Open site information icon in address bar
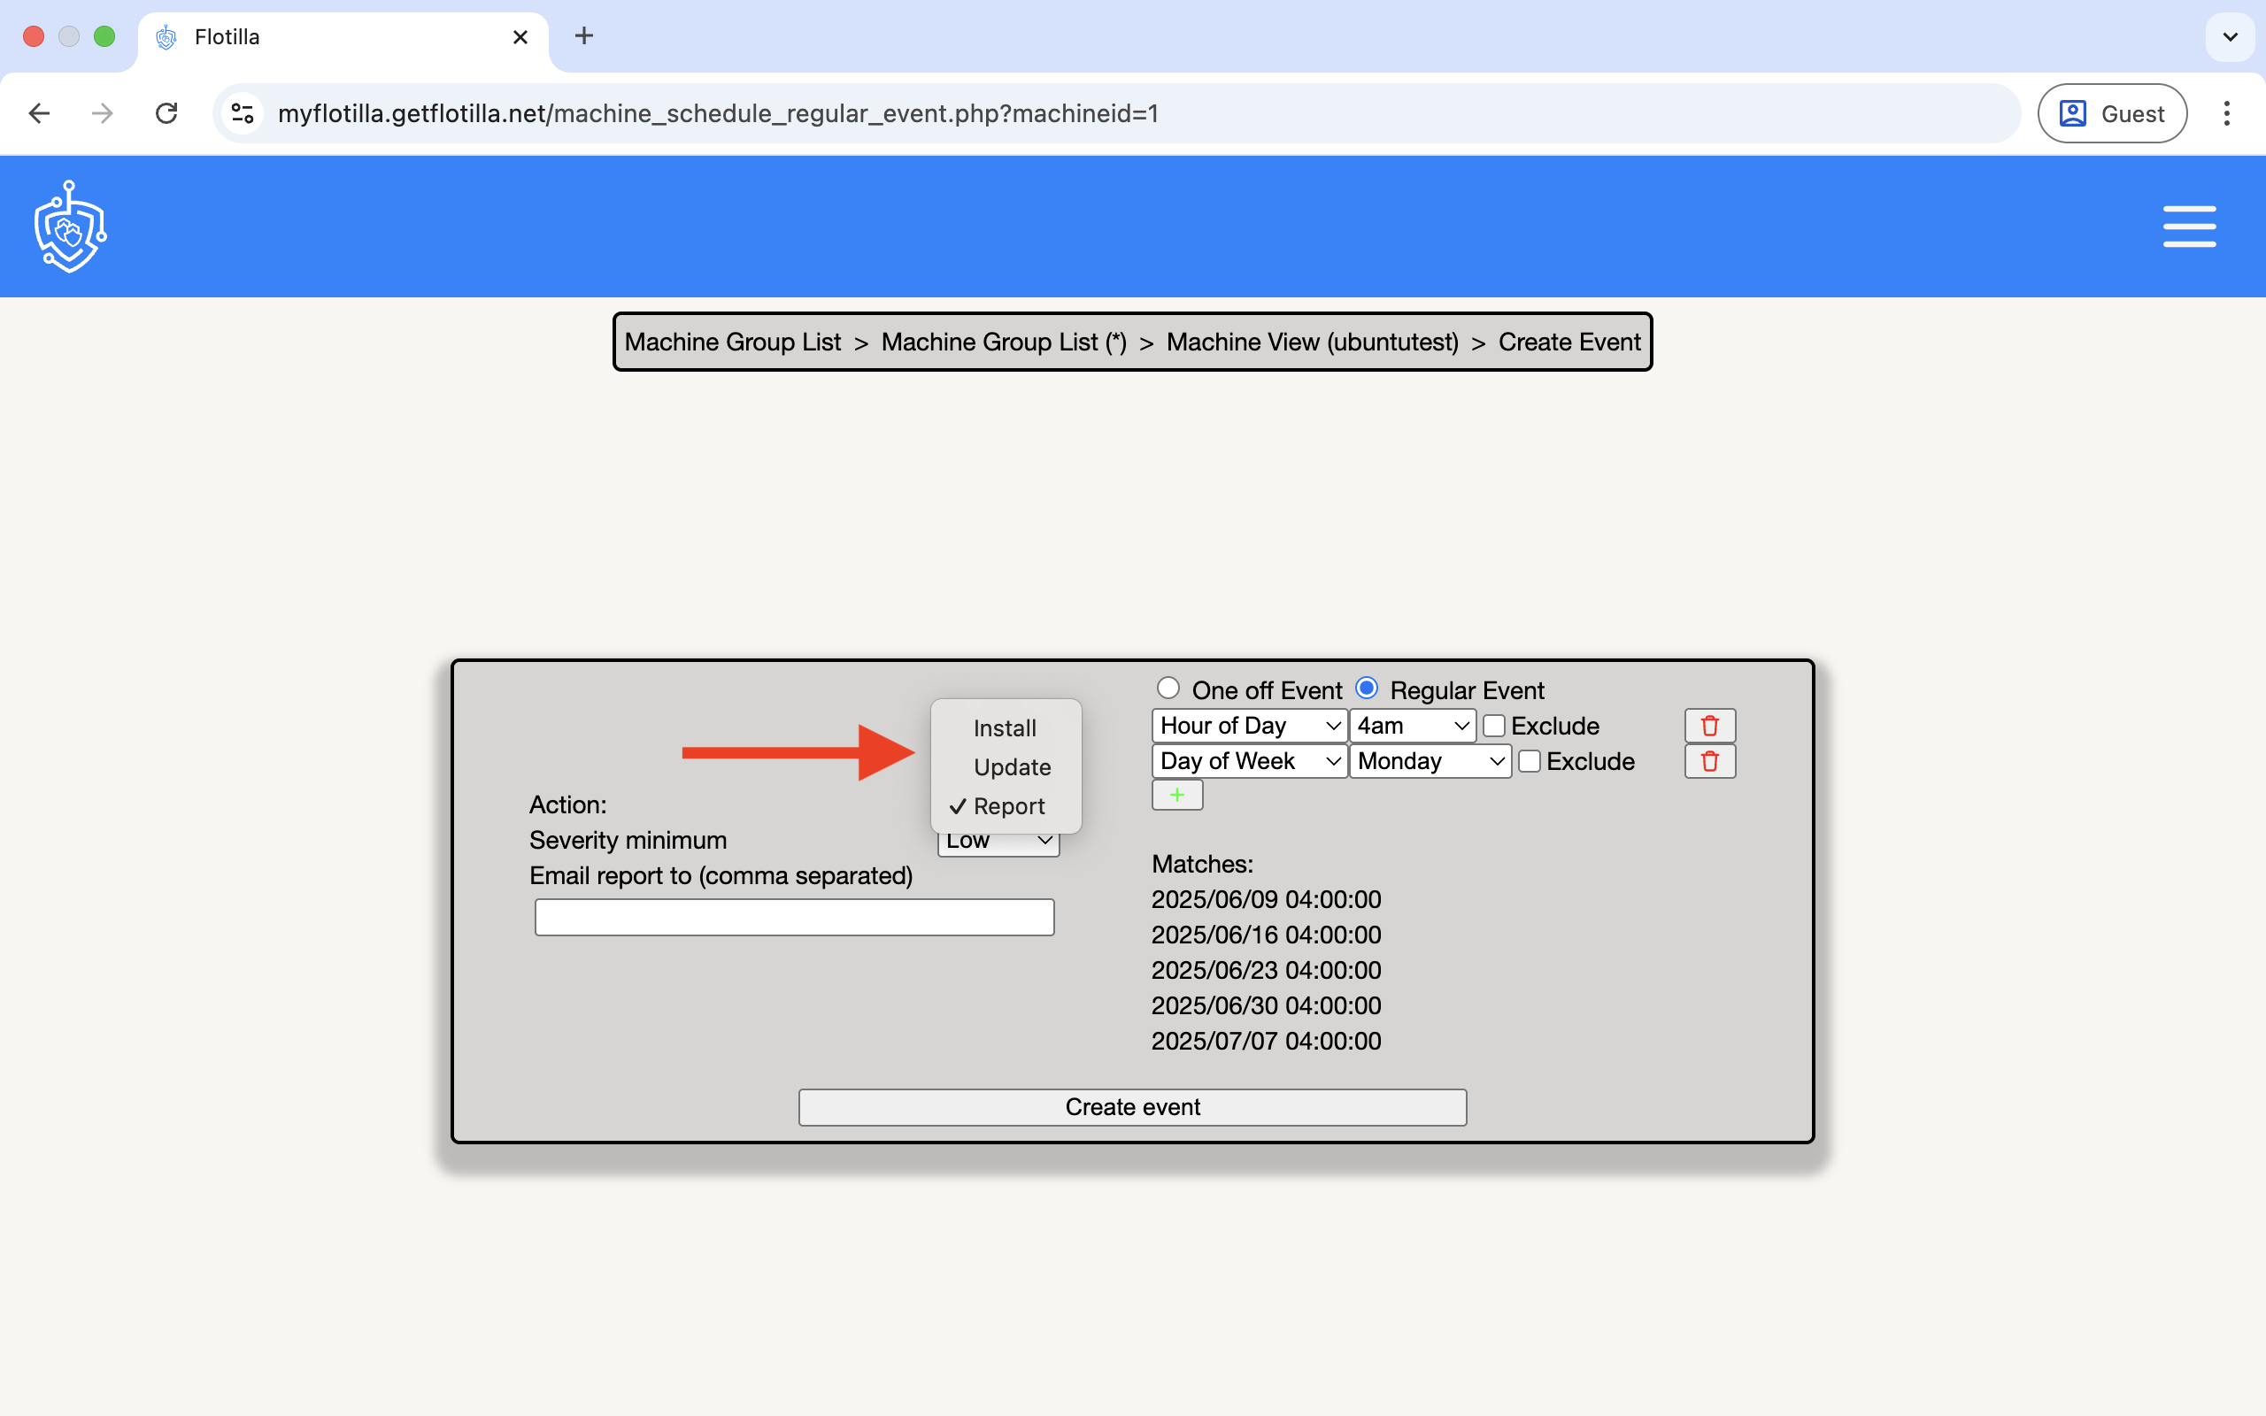The image size is (2266, 1416). click(243, 113)
